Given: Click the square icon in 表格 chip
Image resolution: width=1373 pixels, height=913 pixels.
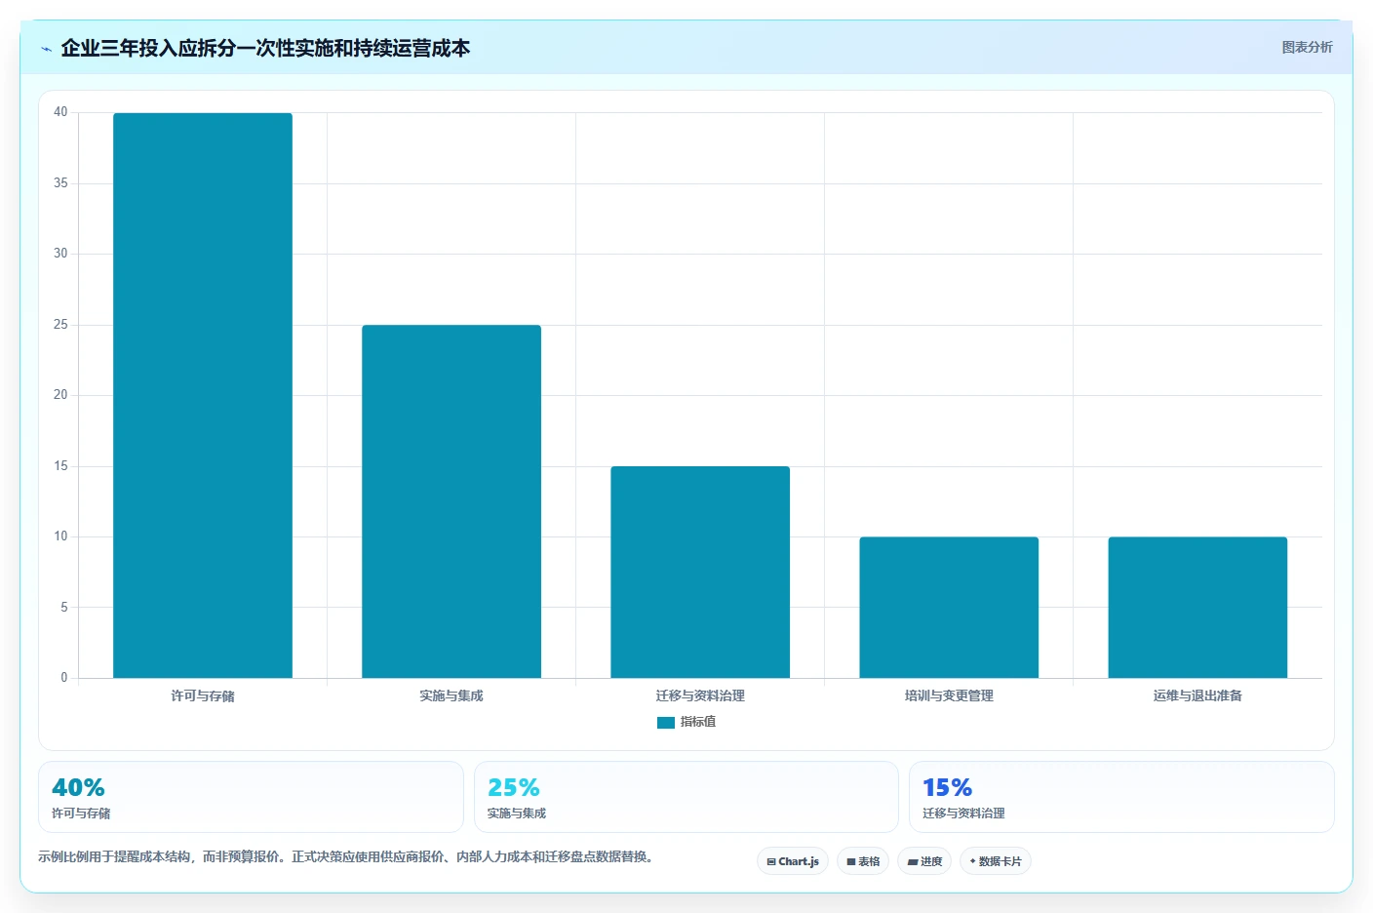Looking at the screenshot, I should (851, 862).
